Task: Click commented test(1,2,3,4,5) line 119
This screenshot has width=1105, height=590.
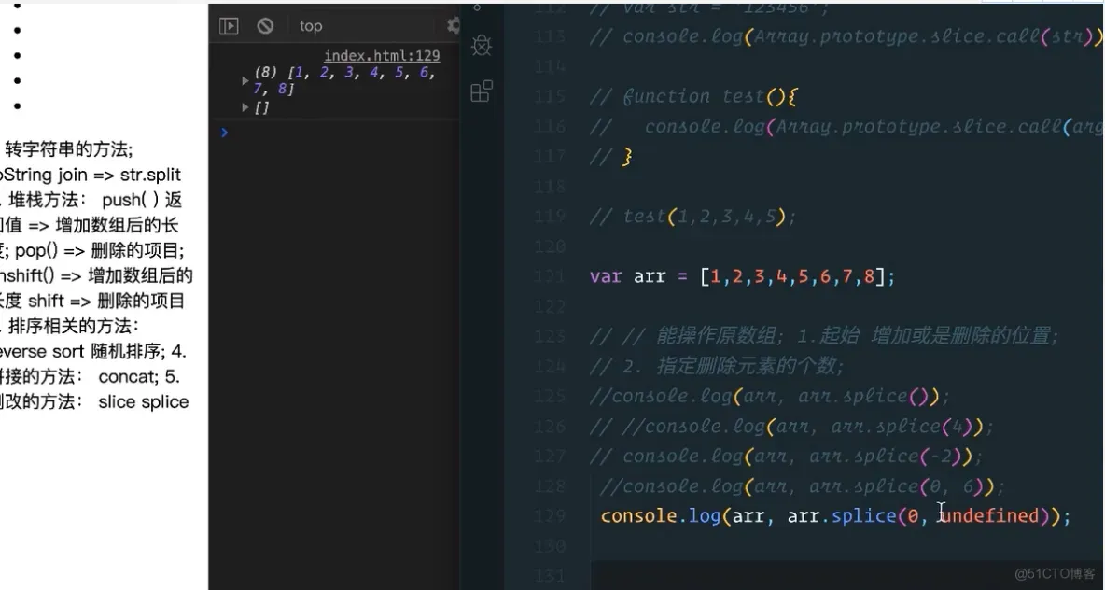Action: (692, 217)
